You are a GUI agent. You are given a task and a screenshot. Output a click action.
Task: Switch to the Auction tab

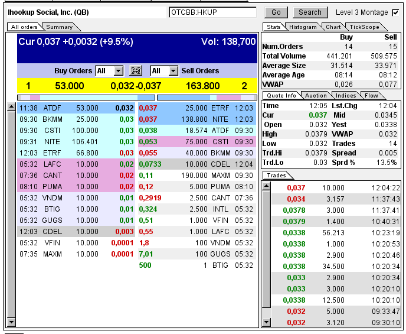[315, 96]
